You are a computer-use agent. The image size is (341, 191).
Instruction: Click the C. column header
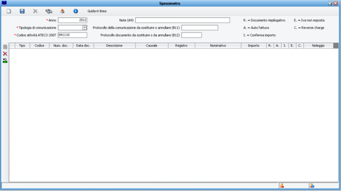pos(300,46)
